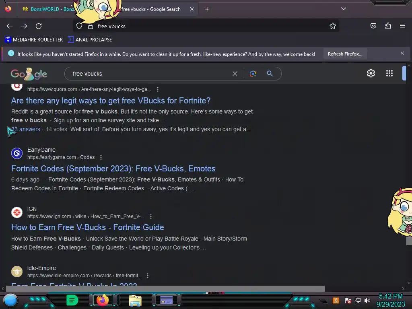Open the Action Center flag tray icon

click(x=348, y=300)
